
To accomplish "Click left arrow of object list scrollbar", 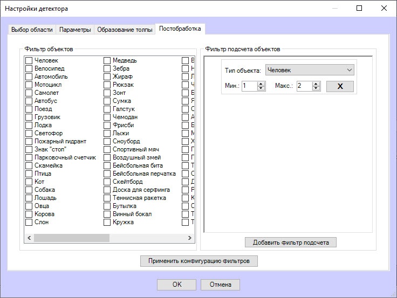I will pyautogui.click(x=29, y=238).
